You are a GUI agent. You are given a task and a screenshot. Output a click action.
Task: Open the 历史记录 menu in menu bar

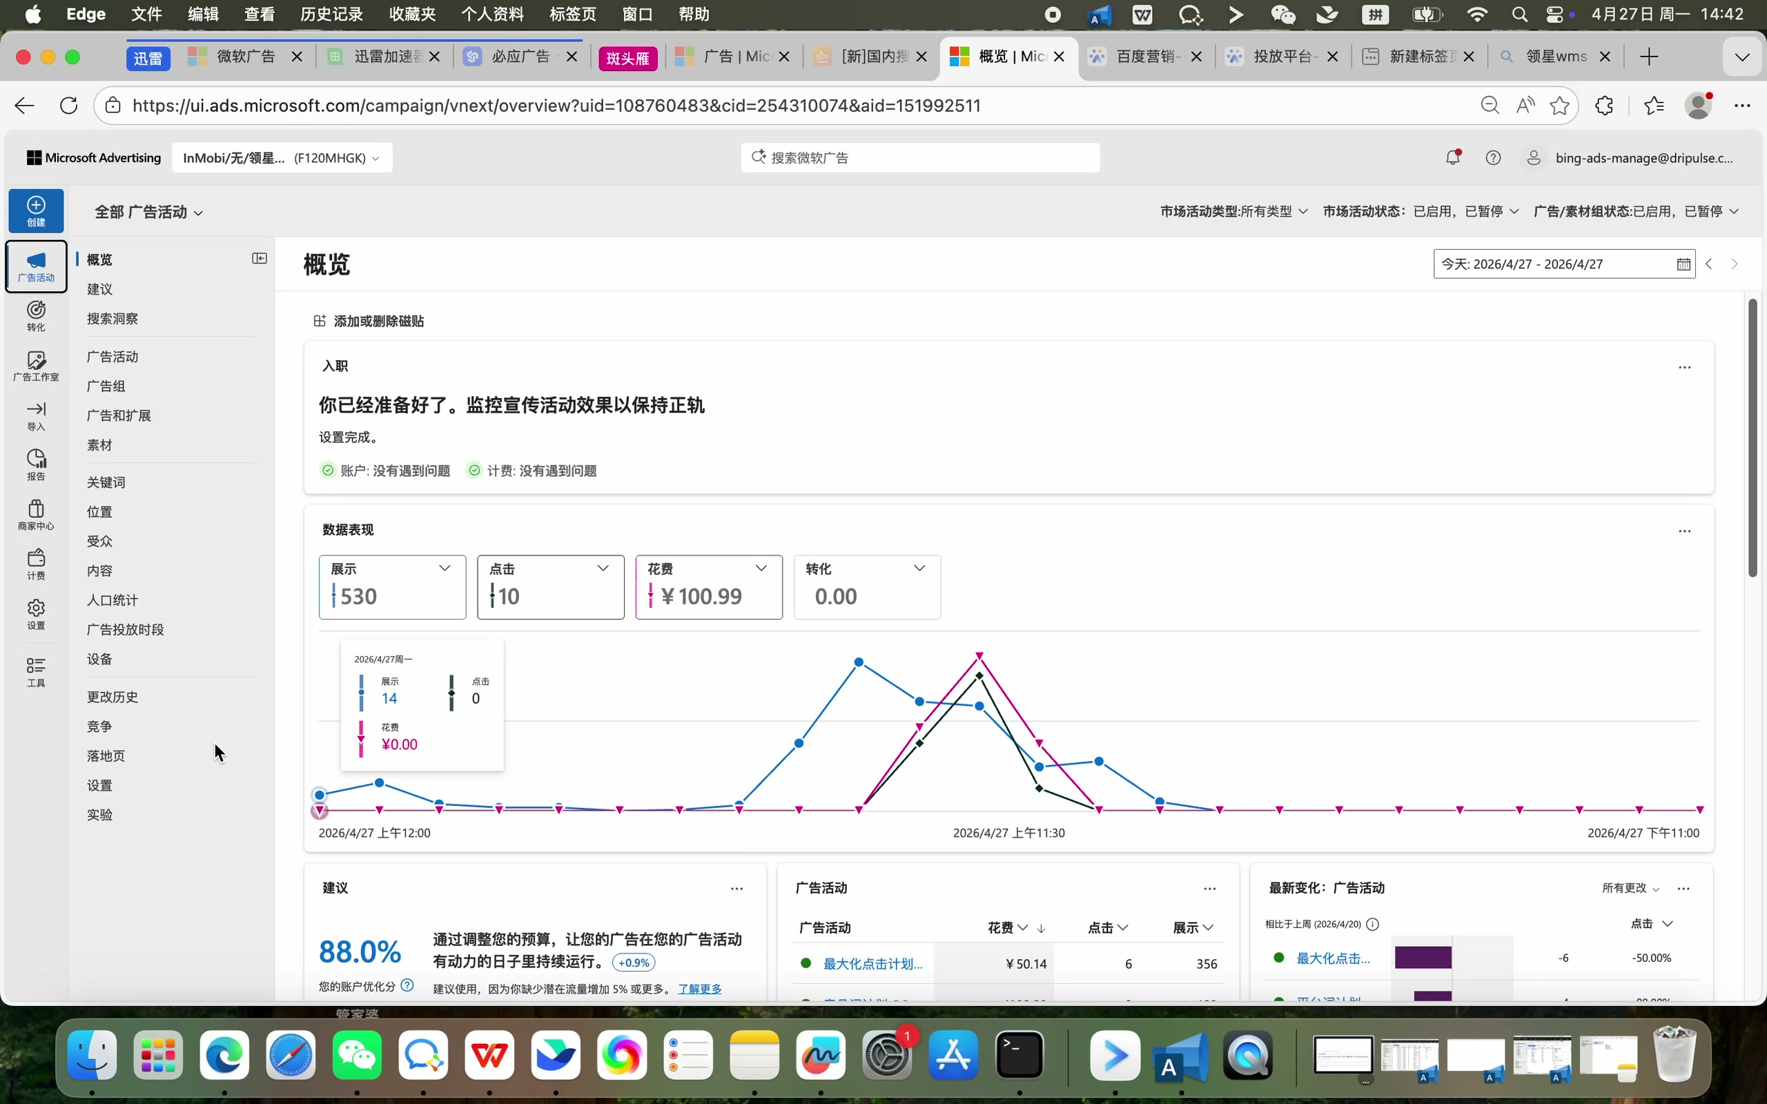(x=331, y=14)
